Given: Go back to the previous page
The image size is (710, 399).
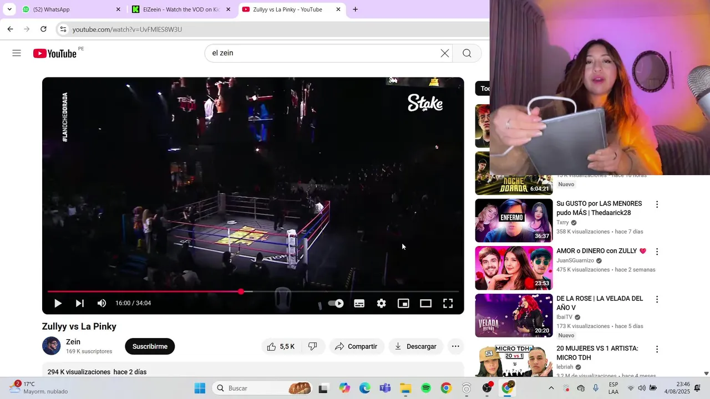Looking at the screenshot, I should [x=10, y=29].
